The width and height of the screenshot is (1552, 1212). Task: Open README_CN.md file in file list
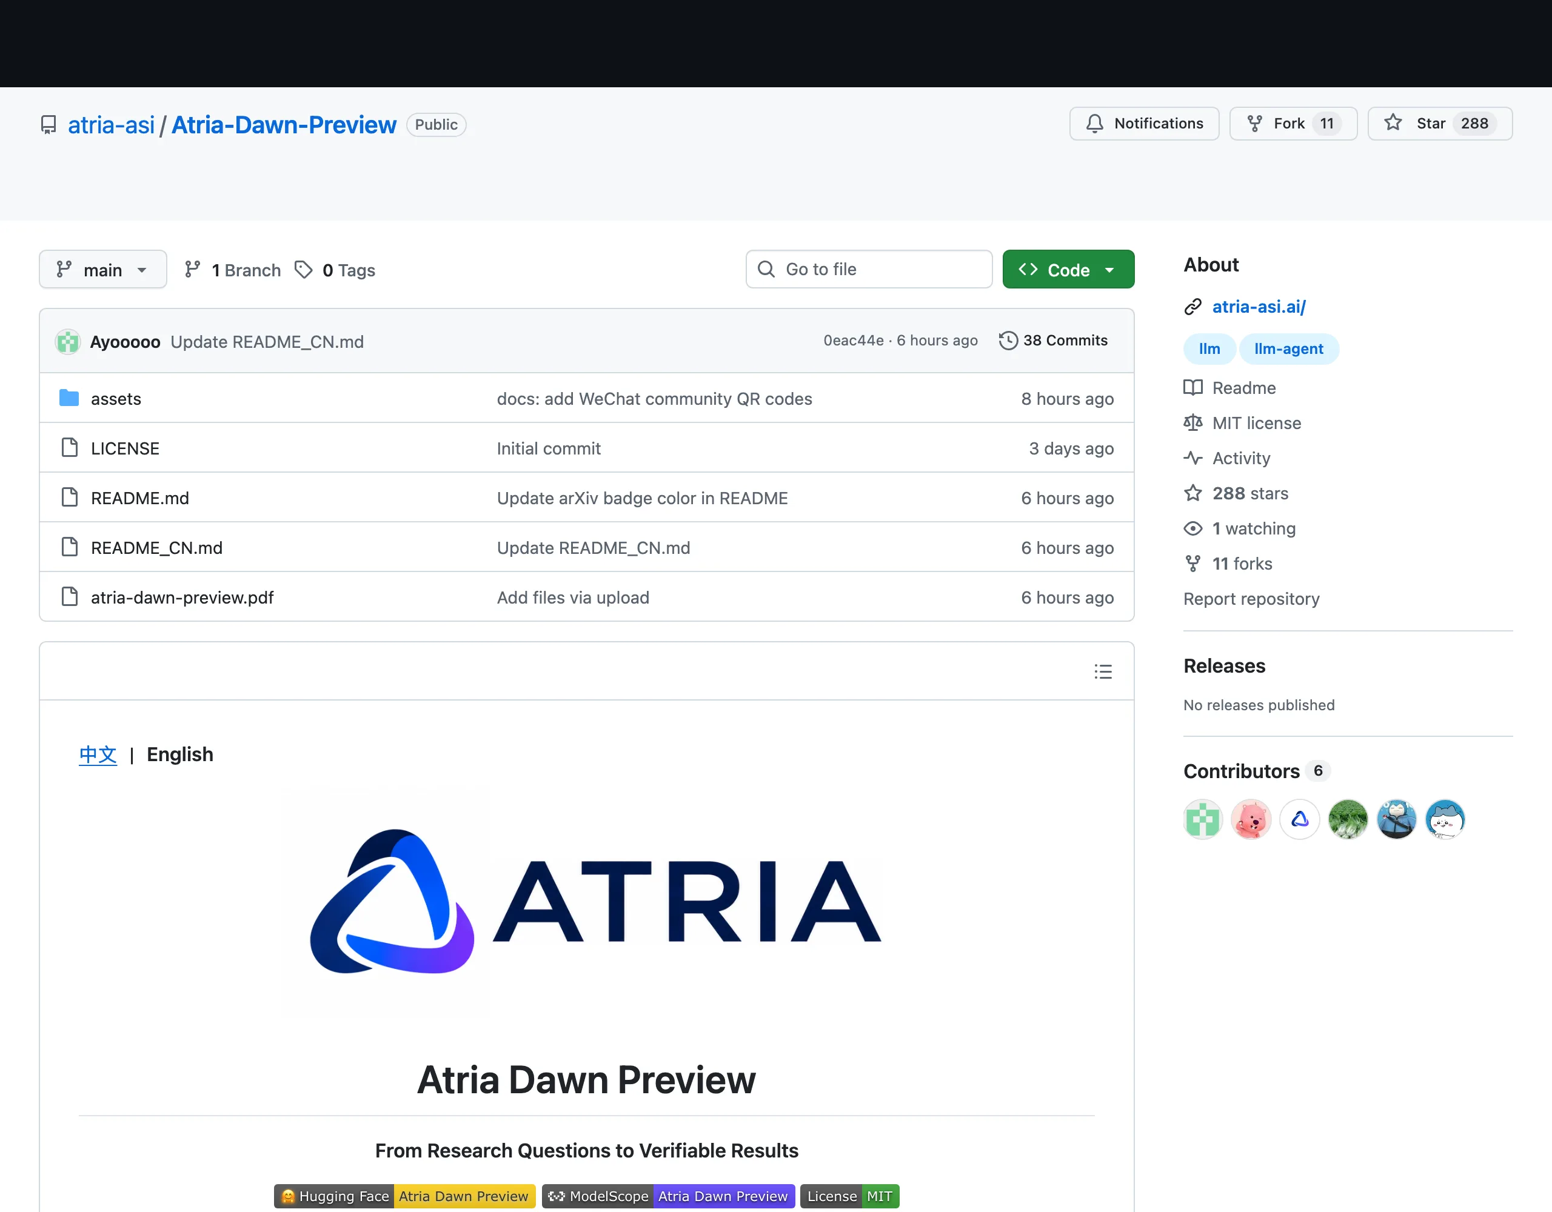click(156, 548)
